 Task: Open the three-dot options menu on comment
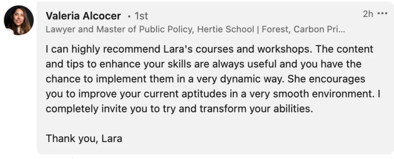383,14
